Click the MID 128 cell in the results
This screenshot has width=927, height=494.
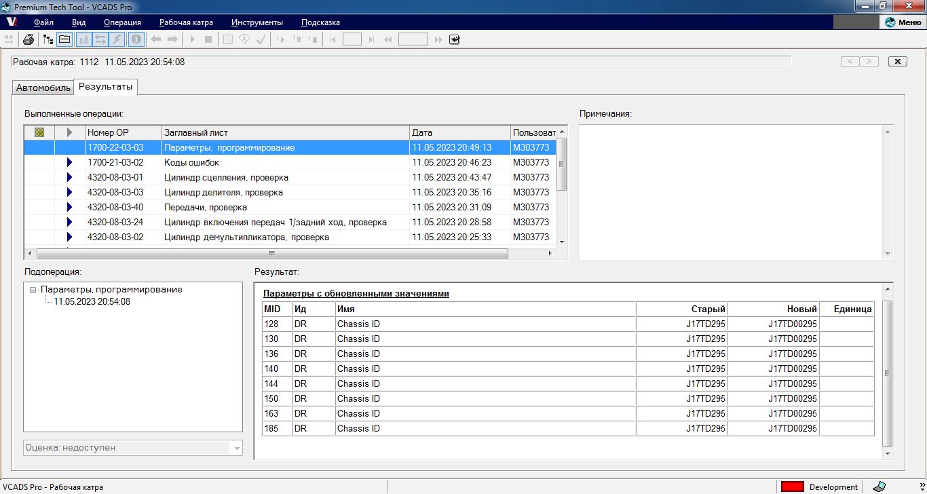(x=277, y=324)
